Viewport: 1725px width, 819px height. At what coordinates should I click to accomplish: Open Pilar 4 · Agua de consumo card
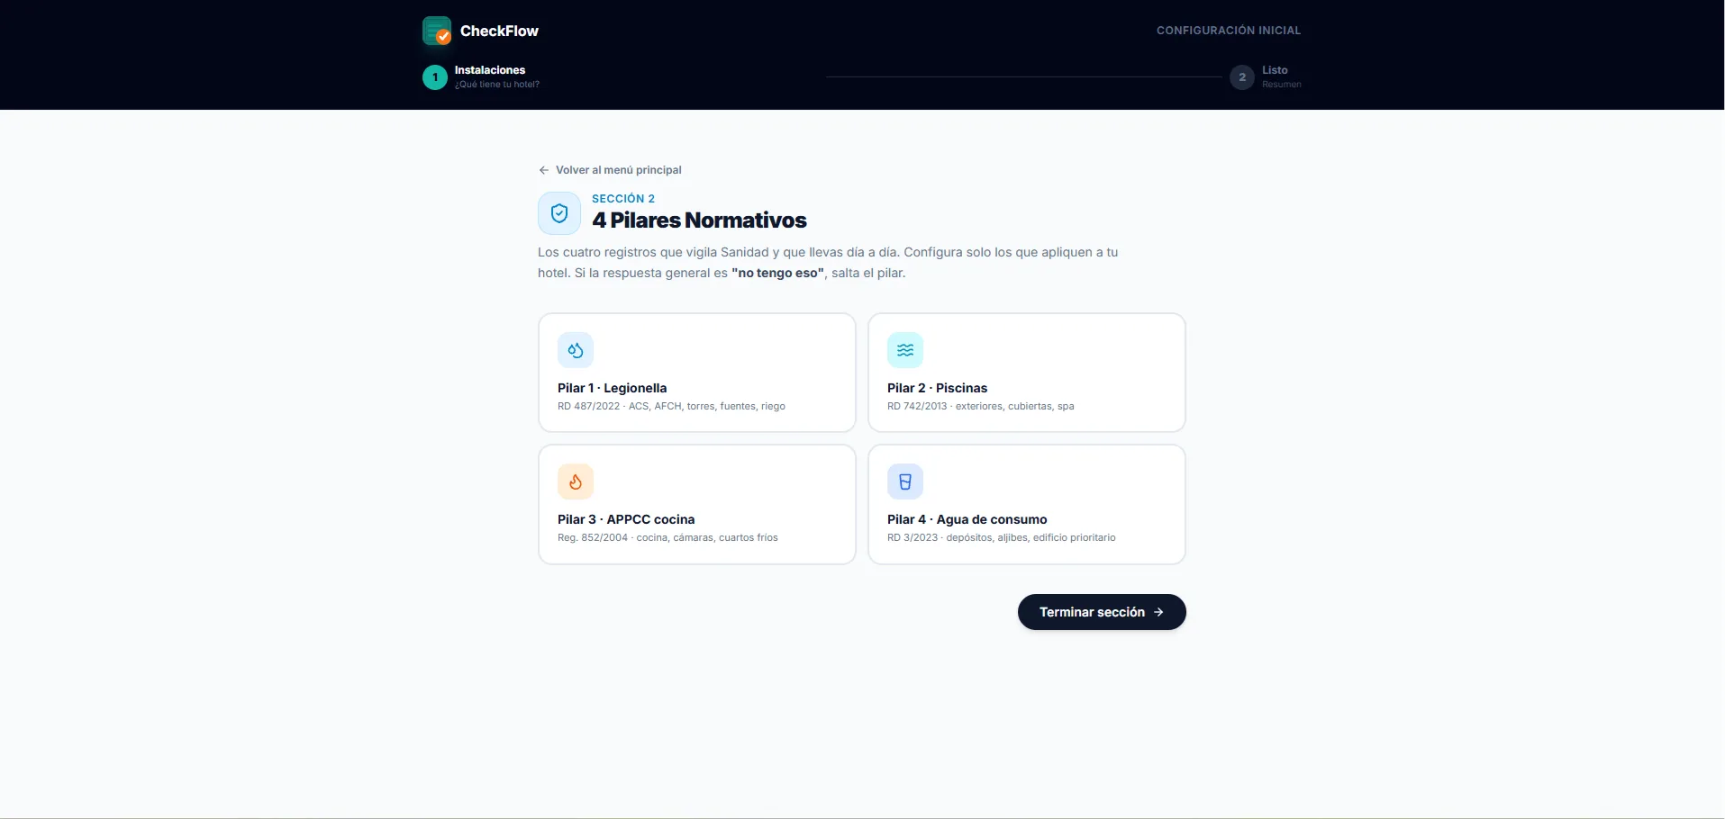click(x=1027, y=505)
